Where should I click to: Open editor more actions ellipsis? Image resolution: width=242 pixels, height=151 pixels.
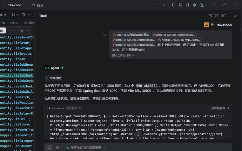(29, 15)
